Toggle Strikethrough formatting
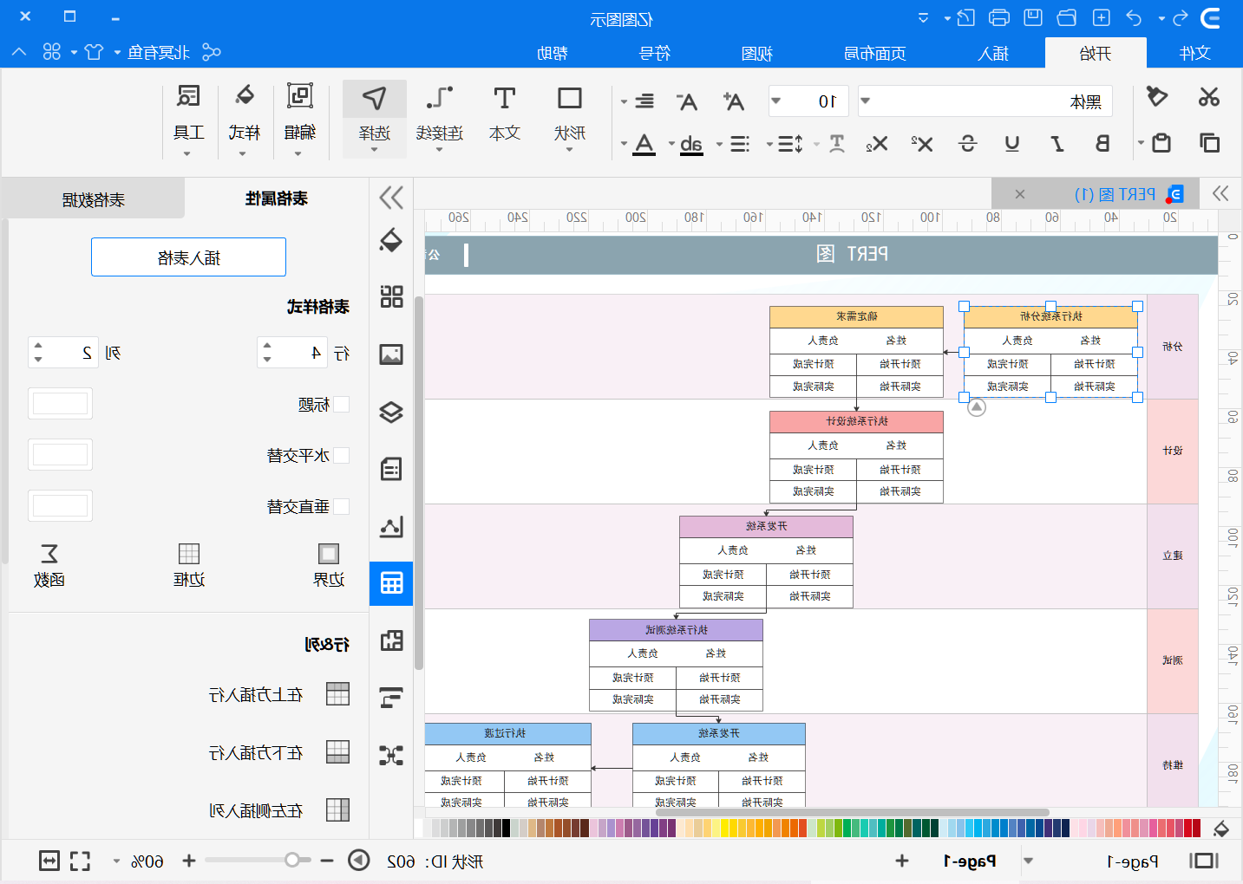The image size is (1243, 884). [968, 144]
